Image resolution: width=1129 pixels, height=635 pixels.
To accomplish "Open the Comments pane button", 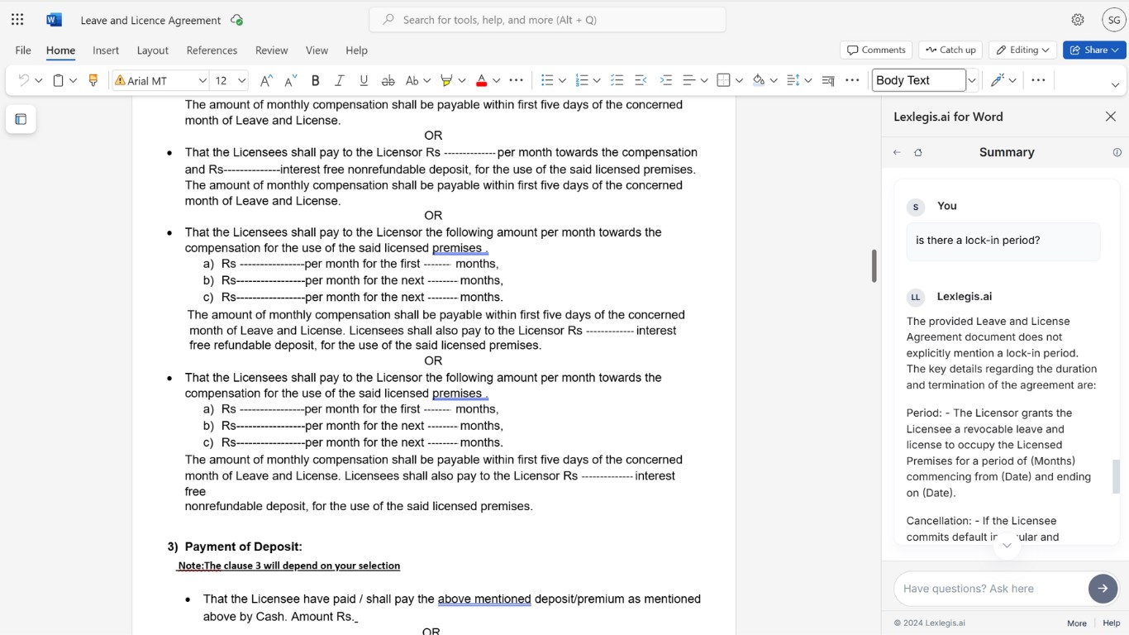I will tap(876, 50).
